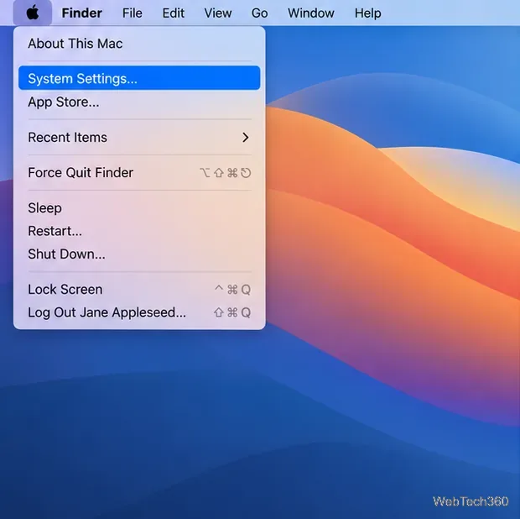This screenshot has height=519, width=520.
Task: Click the Apple logo menu icon
Action: pos(33,13)
